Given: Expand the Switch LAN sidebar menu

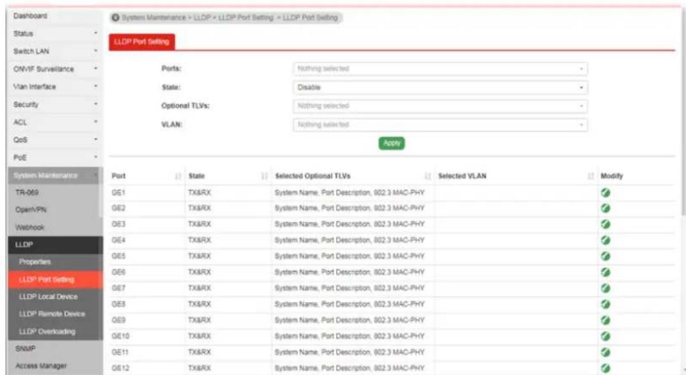Looking at the screenshot, I should point(55,51).
